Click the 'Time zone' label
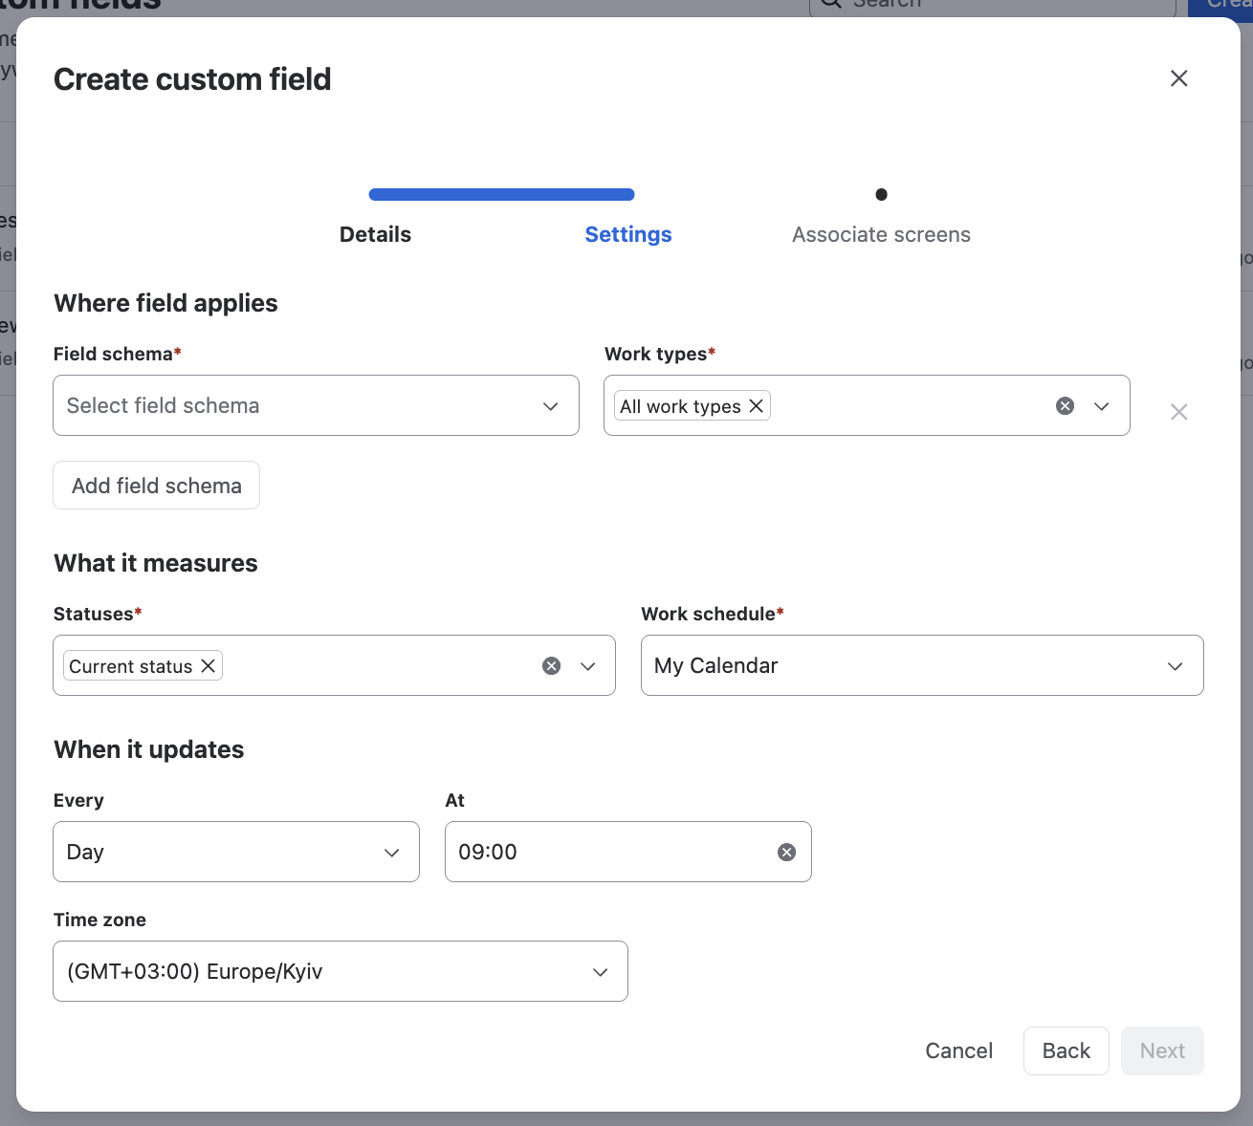This screenshot has height=1126, width=1253. (x=99, y=920)
